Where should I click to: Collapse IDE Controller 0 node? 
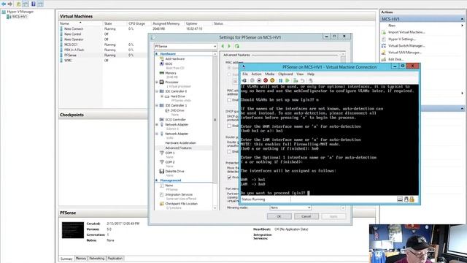(157, 91)
